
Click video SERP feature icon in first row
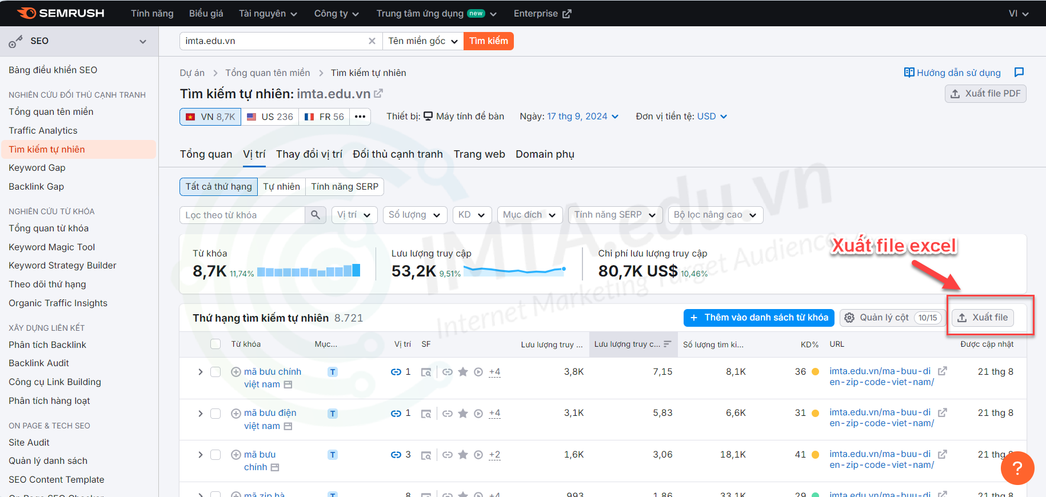coord(478,372)
